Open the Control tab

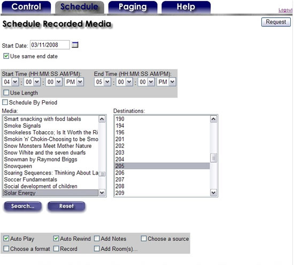click(x=26, y=7)
